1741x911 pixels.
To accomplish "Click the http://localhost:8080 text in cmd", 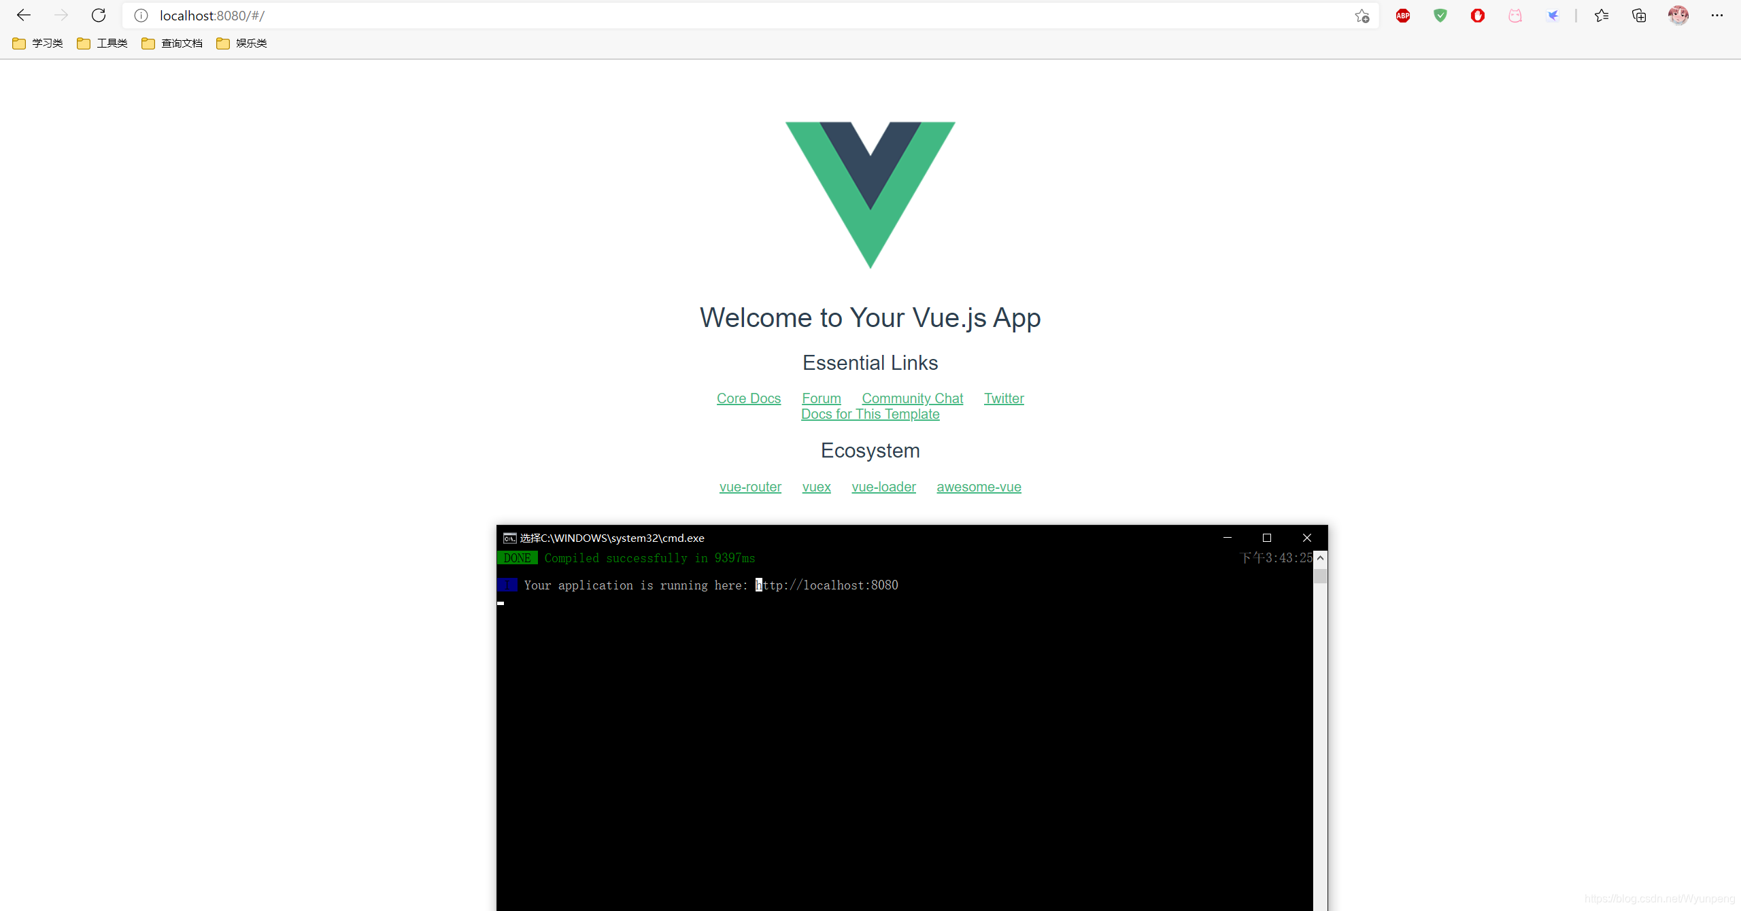I will click(827, 585).
